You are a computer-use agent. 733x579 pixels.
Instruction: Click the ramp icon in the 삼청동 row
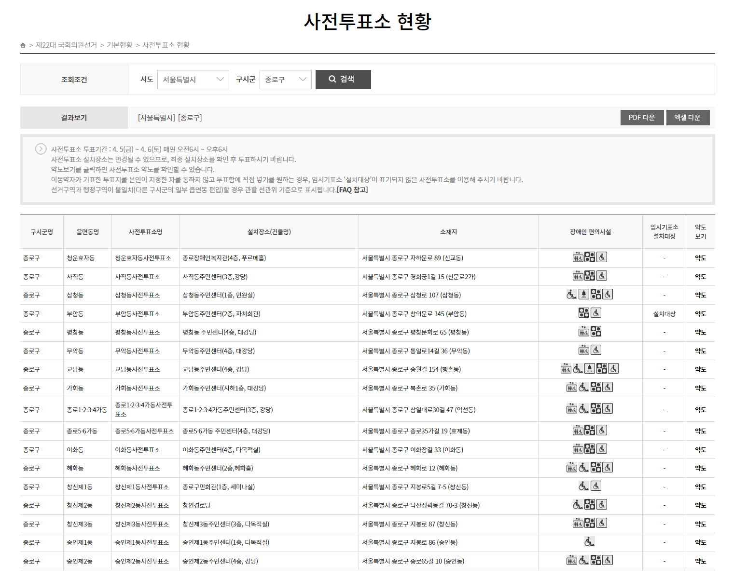[572, 295]
